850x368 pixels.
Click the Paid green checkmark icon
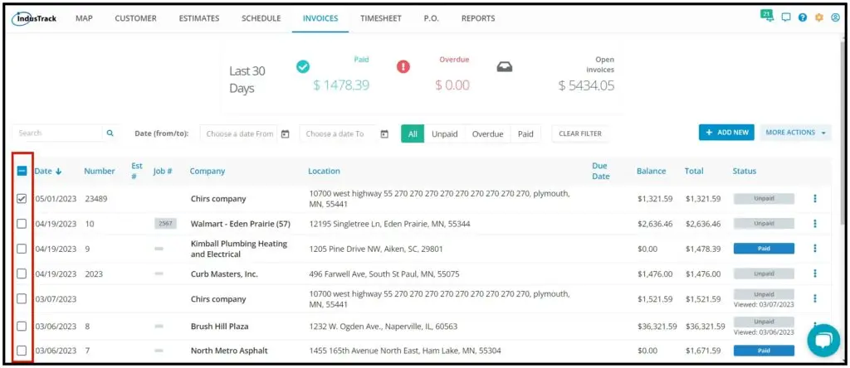[303, 66]
